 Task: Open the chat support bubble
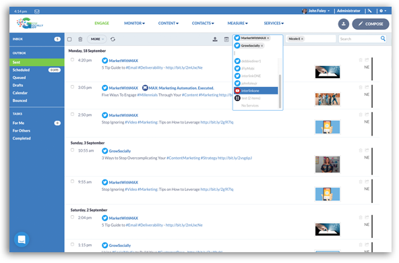pos(22,239)
